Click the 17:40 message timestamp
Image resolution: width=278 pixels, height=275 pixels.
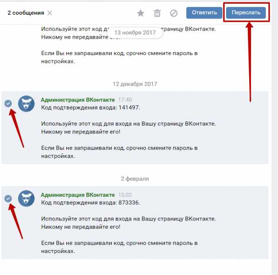pyautogui.click(x=125, y=100)
